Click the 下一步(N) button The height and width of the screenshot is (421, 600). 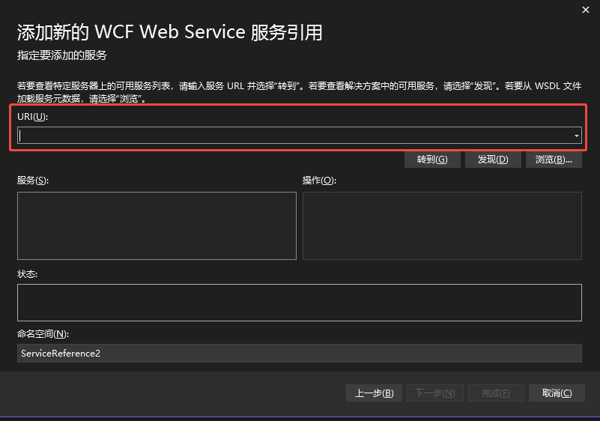click(435, 393)
